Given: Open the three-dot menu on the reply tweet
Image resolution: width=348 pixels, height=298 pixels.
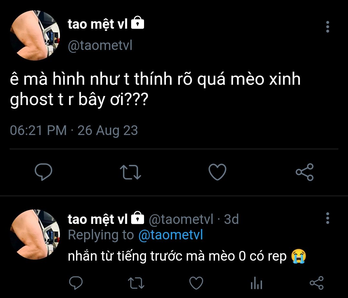Looking at the screenshot, I should click(x=328, y=218).
